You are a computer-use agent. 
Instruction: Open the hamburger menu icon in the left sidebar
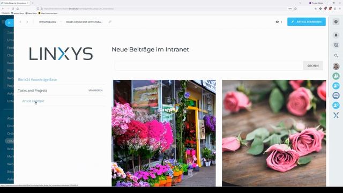pos(3,22)
